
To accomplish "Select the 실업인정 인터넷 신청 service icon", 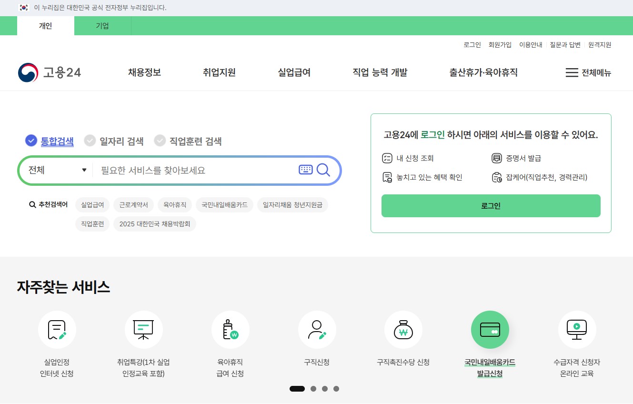I will coord(57,329).
